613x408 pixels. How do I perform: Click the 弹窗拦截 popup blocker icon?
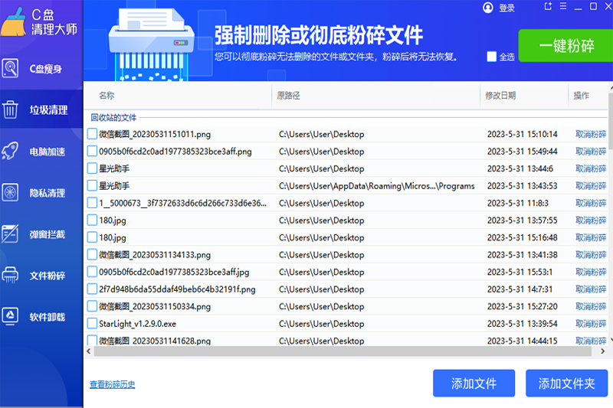[x=11, y=233]
